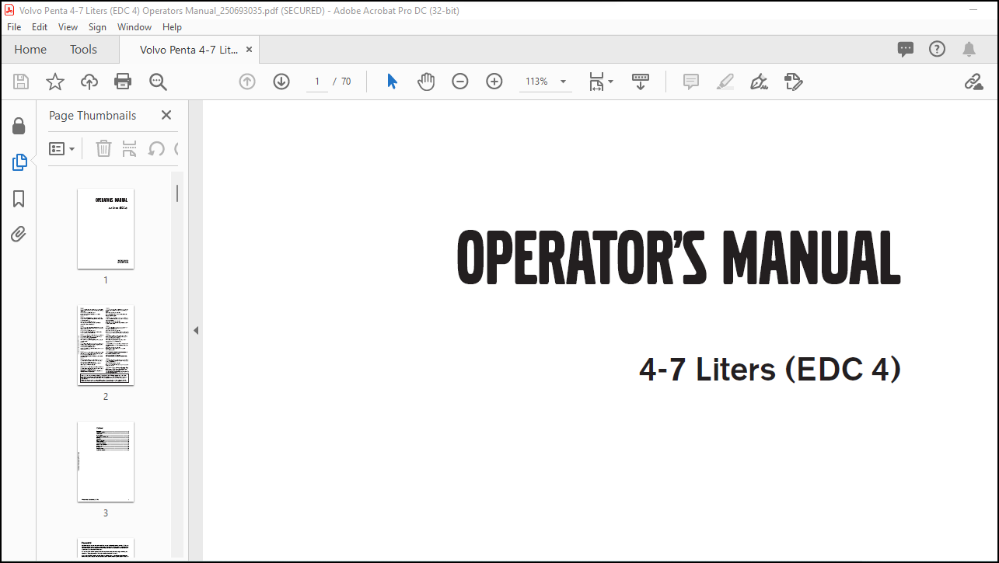Go to previous page arrow
Viewport: 999px width, 563px height.
[x=247, y=82]
